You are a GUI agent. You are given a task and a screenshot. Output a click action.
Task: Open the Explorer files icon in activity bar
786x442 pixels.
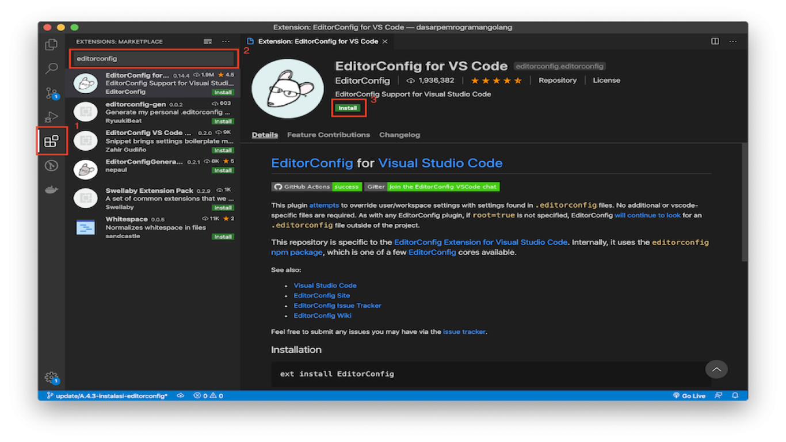point(52,45)
